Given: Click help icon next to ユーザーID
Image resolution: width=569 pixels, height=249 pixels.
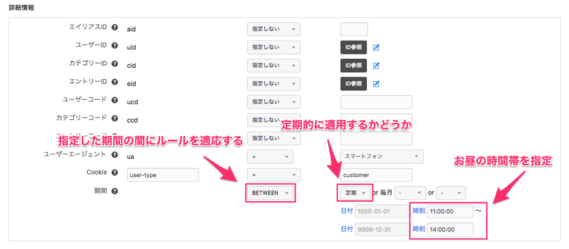Looking at the screenshot, I should pos(114,45).
